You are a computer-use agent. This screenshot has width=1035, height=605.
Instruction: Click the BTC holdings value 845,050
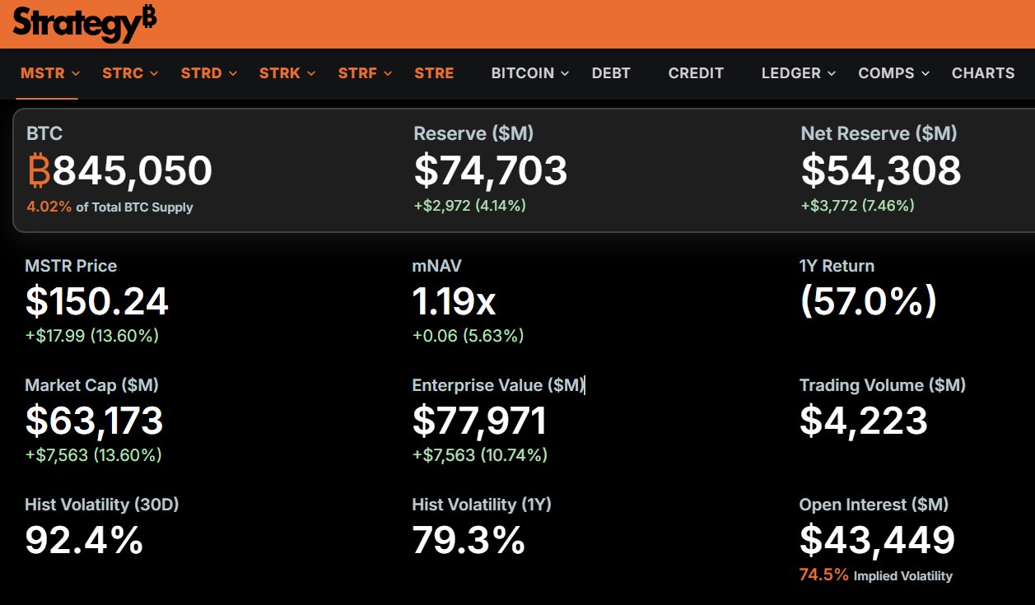(133, 170)
